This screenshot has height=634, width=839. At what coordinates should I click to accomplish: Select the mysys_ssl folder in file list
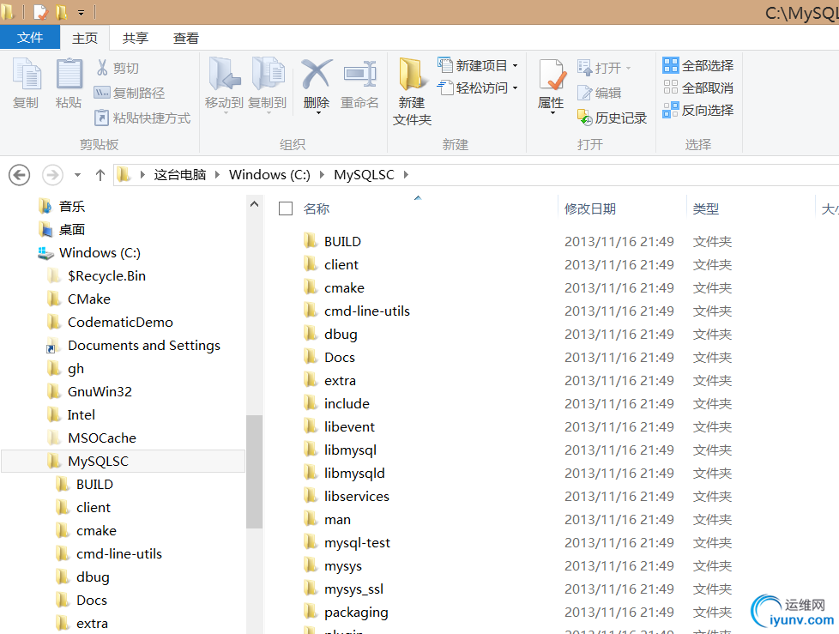(x=353, y=589)
